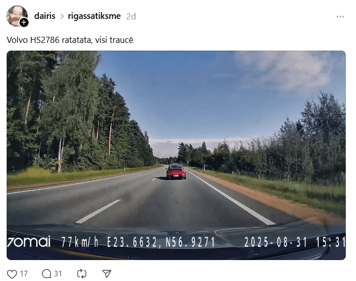The image size is (356, 281).
Task: Click the 70mai watermark on the video
Action: [x=29, y=242]
